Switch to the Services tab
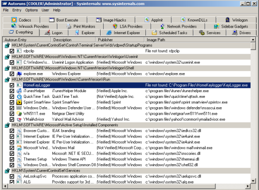The width and height of the screenshot is (259, 190). [x=210, y=33]
